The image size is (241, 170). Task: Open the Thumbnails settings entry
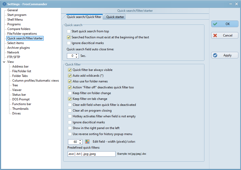coord(20,109)
